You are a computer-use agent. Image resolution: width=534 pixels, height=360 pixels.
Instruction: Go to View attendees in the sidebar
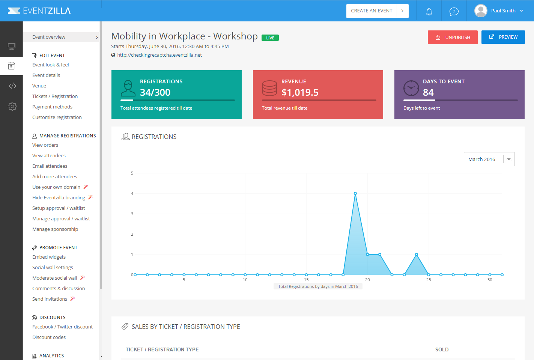49,156
